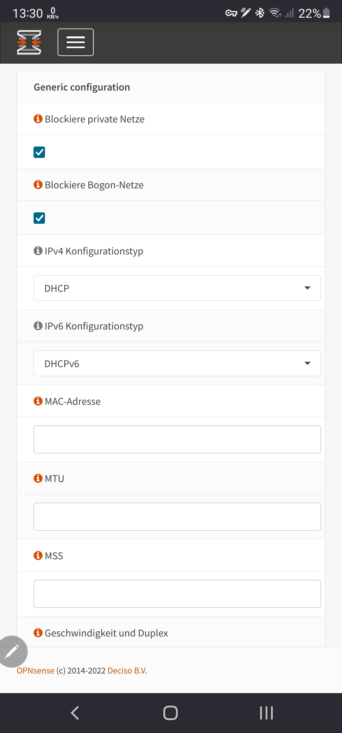Uncheck the Blockiere private Netze checkbox
Screen dimensions: 342x733
point(39,152)
